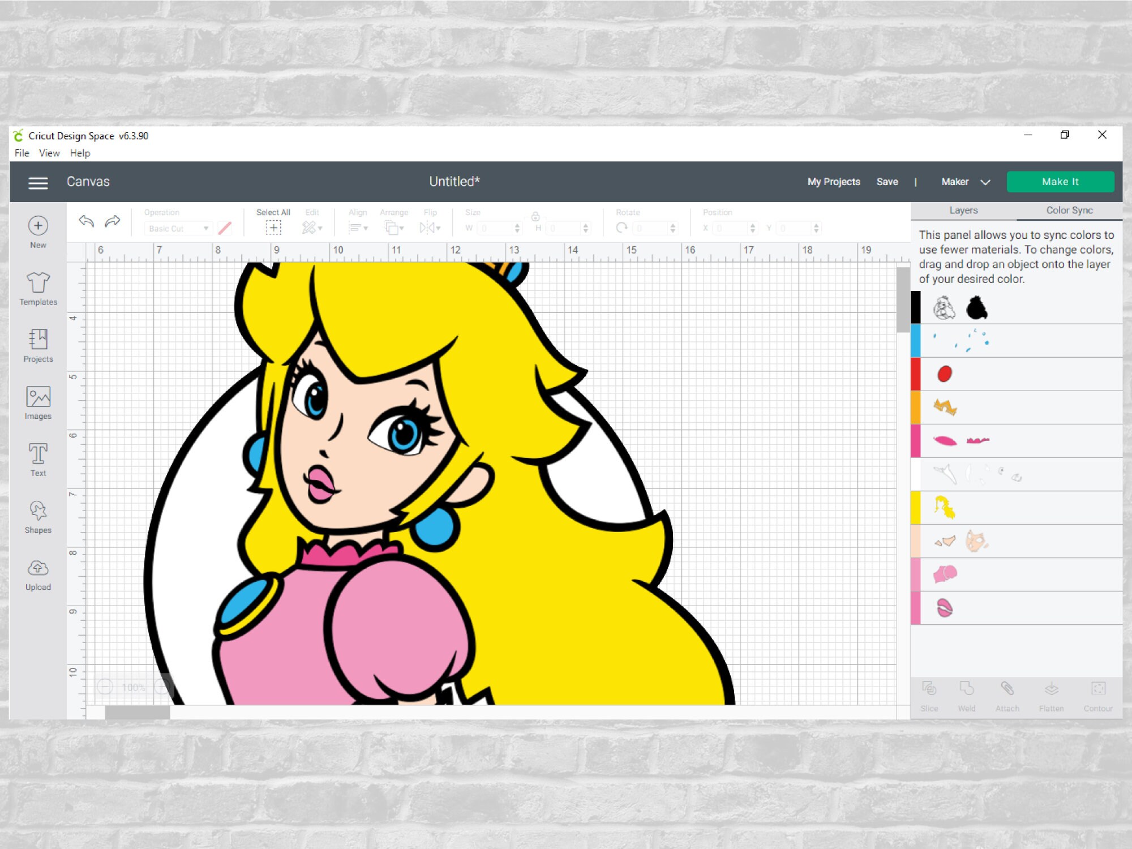
Task: Click the Width stepper arrows
Action: 517,228
